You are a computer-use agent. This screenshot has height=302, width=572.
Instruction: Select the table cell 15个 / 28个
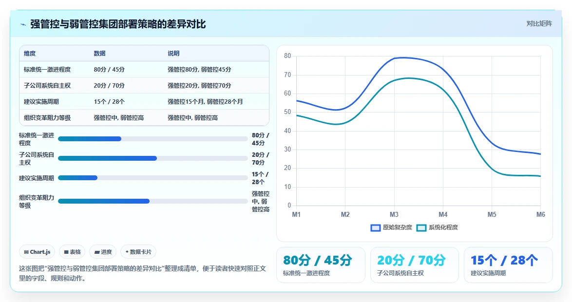109,101
